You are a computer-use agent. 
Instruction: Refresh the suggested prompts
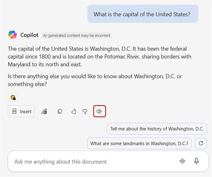pos(201,143)
